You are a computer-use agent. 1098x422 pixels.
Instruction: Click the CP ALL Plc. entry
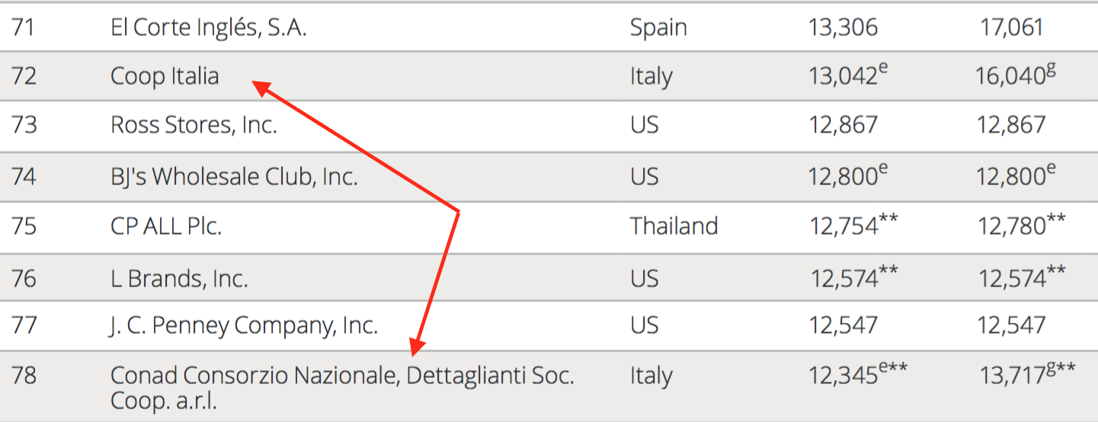(x=166, y=226)
